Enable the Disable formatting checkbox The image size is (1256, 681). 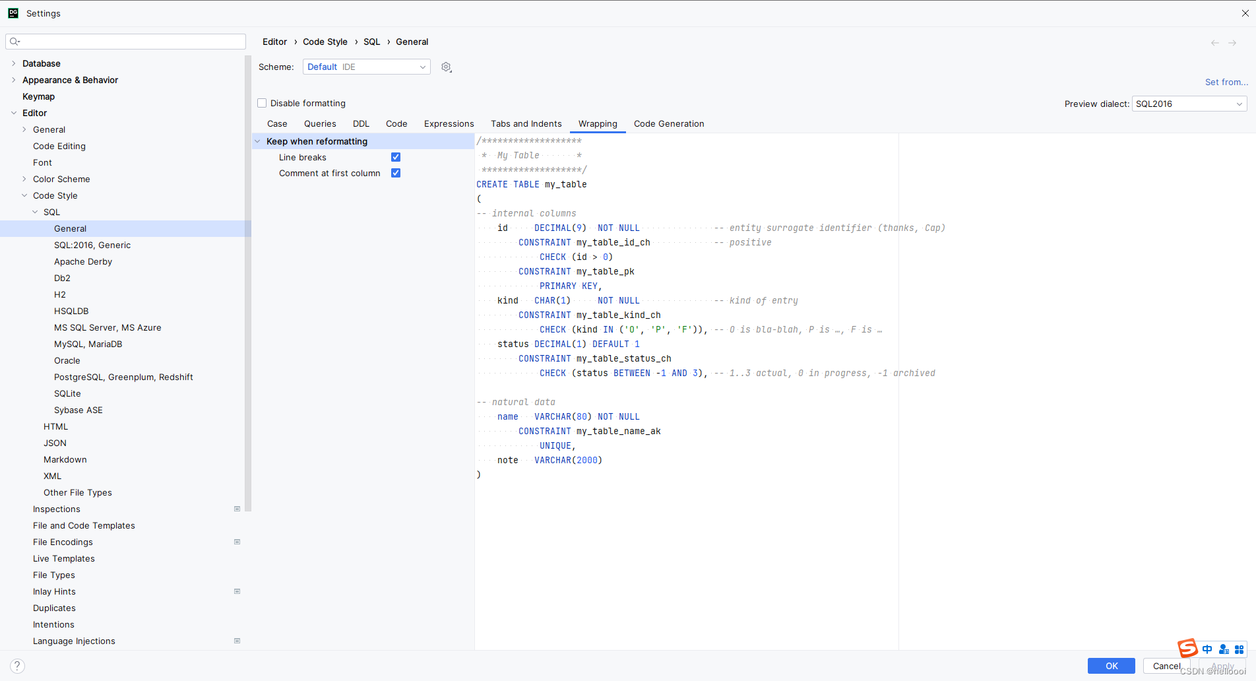[x=262, y=103]
